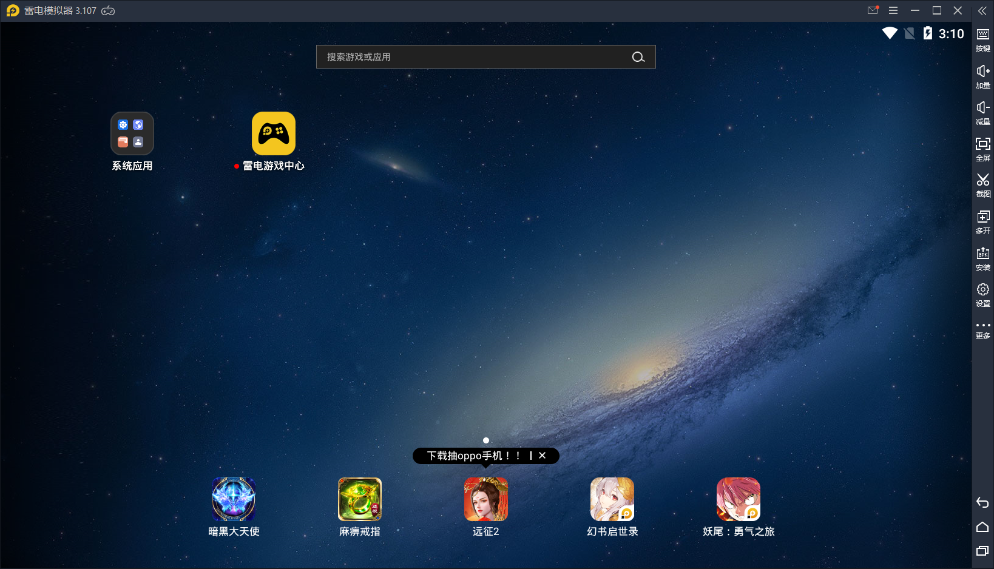Start the 远征2 game
Image resolution: width=994 pixels, height=569 pixels.
click(x=486, y=499)
